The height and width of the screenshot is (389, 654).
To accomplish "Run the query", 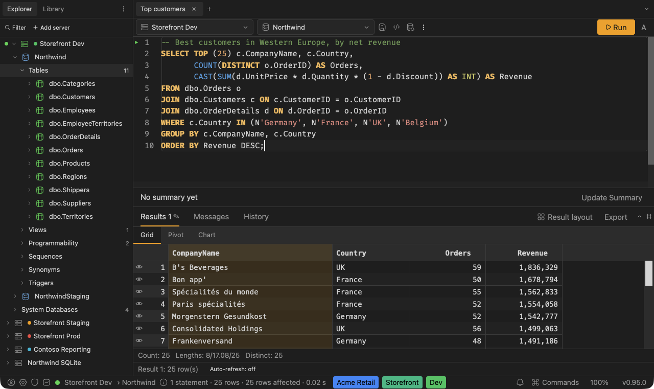I will point(616,27).
